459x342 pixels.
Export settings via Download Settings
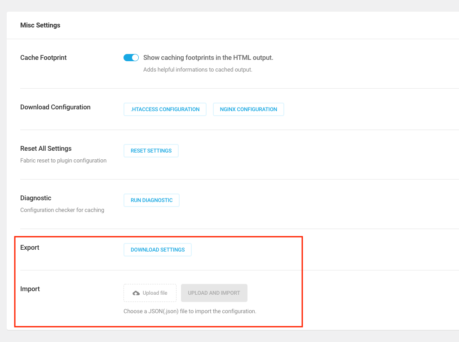[157, 249]
